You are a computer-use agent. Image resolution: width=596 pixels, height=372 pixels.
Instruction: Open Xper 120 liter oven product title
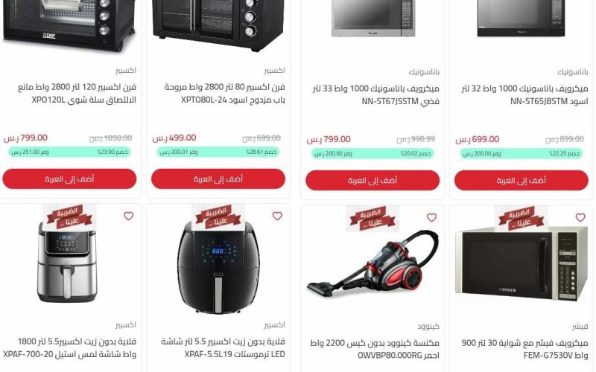pyautogui.click(x=77, y=94)
